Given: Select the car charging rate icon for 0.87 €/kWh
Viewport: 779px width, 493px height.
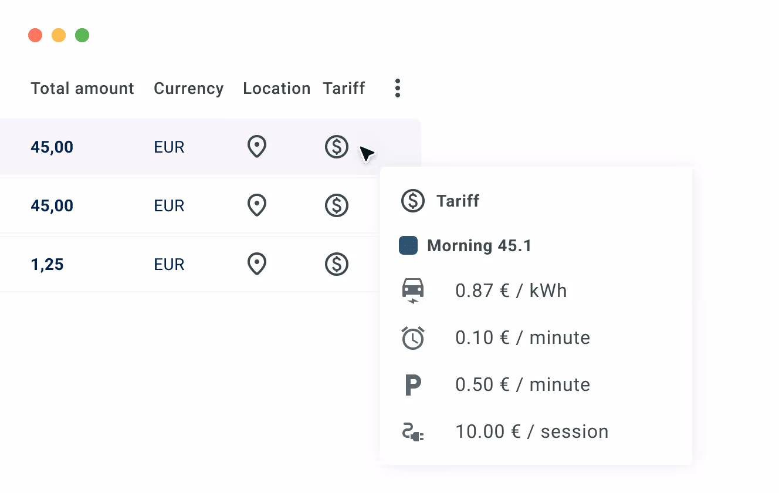Looking at the screenshot, I should [x=413, y=290].
